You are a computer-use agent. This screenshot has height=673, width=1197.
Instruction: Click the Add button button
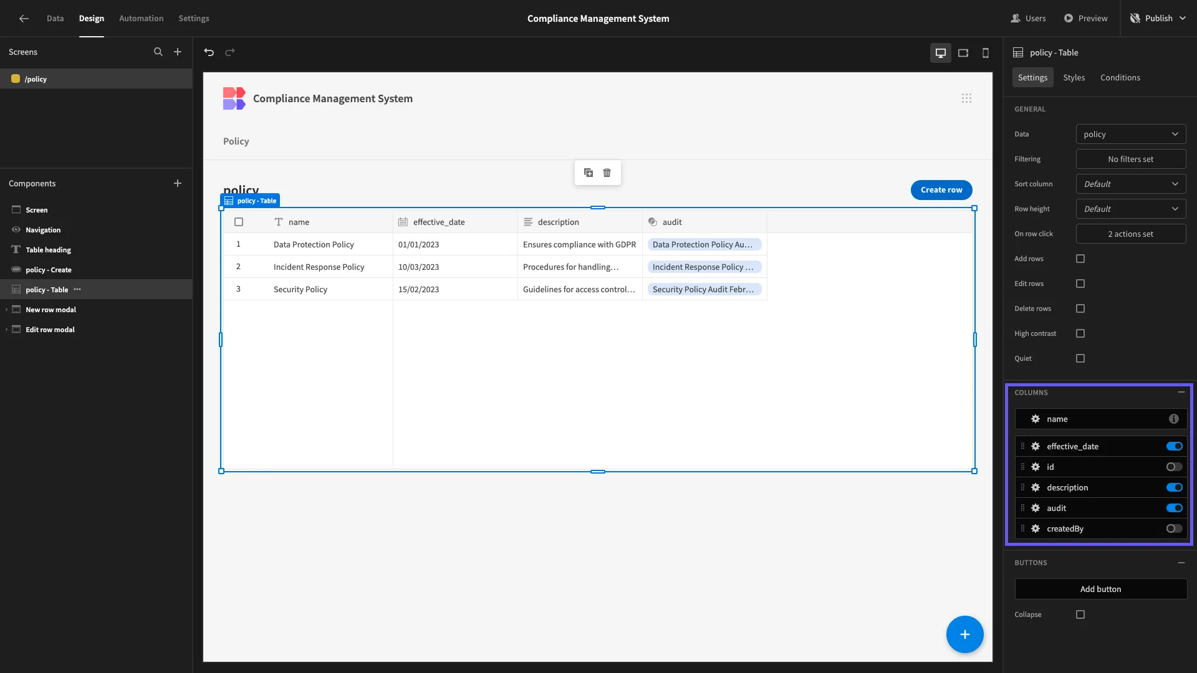(x=1101, y=589)
